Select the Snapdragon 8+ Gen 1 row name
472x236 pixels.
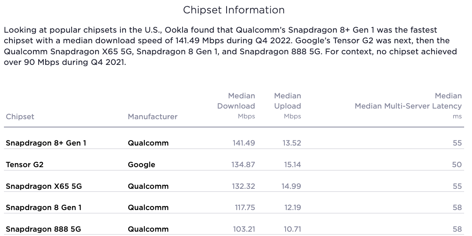pos(46,143)
